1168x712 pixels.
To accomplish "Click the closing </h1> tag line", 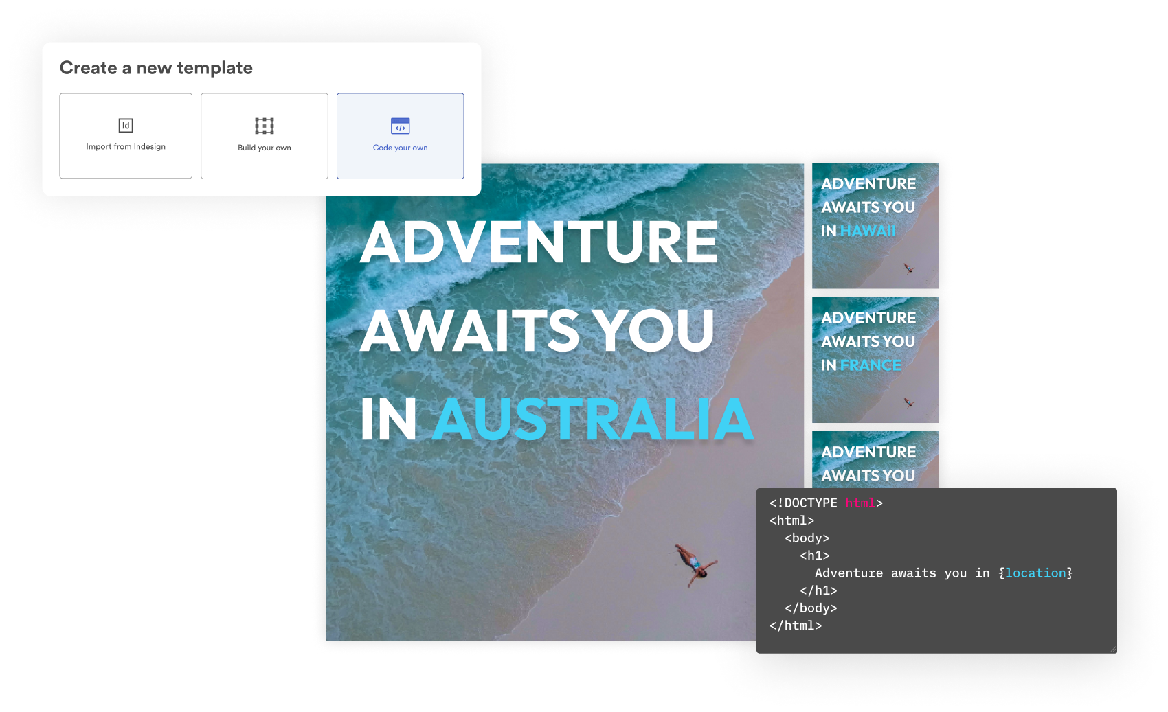I will click(818, 590).
